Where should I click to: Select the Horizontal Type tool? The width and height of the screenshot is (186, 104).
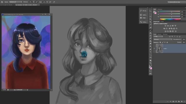[151, 52]
